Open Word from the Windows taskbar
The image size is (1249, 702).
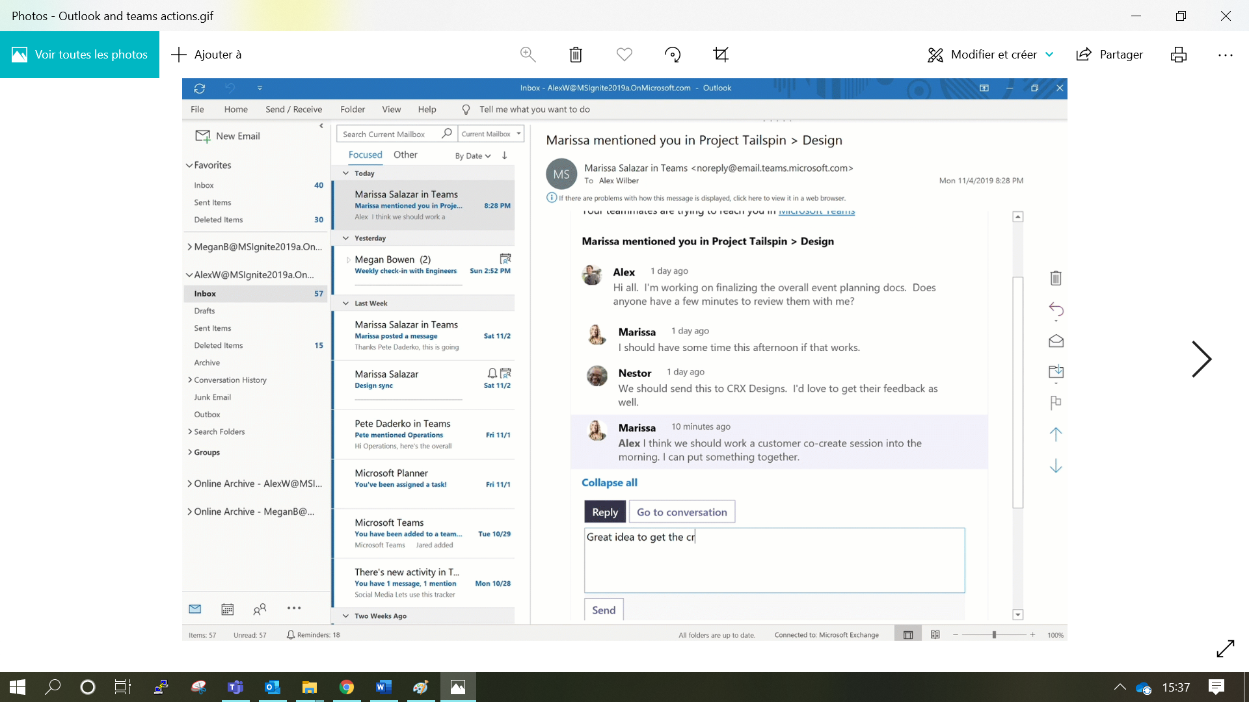coord(383,687)
